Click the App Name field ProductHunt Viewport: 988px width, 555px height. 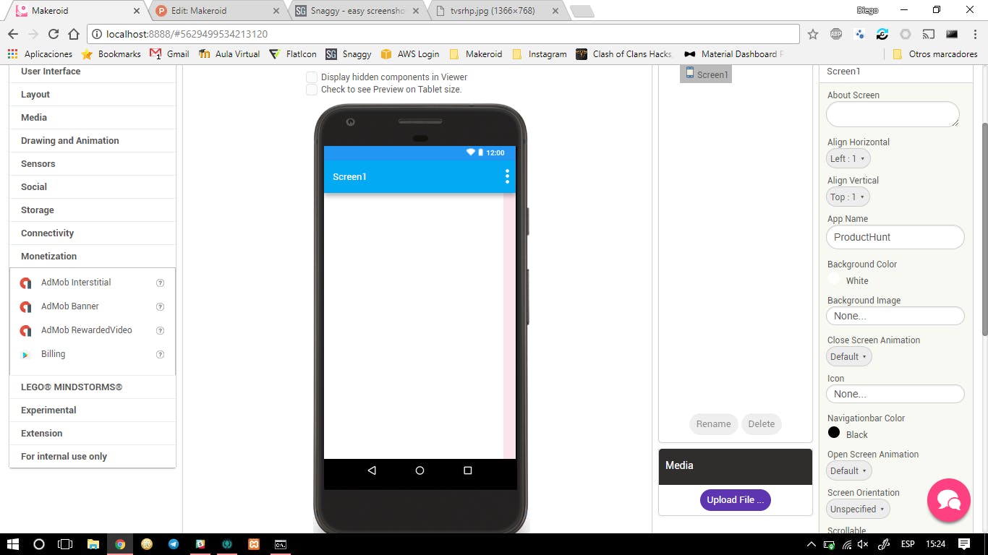pyautogui.click(x=895, y=237)
